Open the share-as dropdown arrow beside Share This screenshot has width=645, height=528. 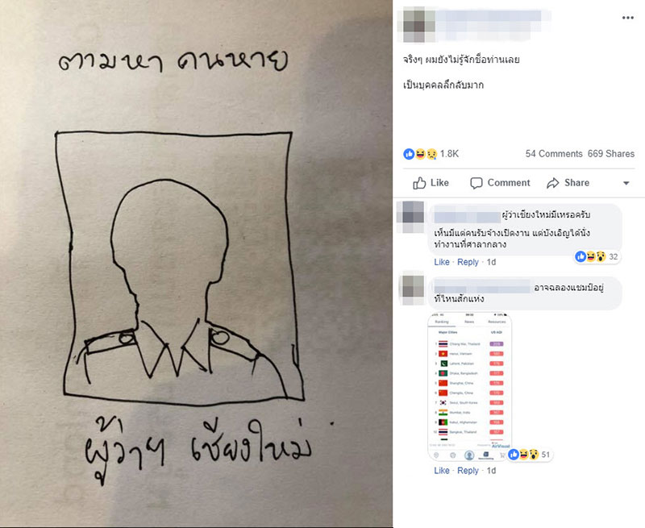click(x=626, y=183)
